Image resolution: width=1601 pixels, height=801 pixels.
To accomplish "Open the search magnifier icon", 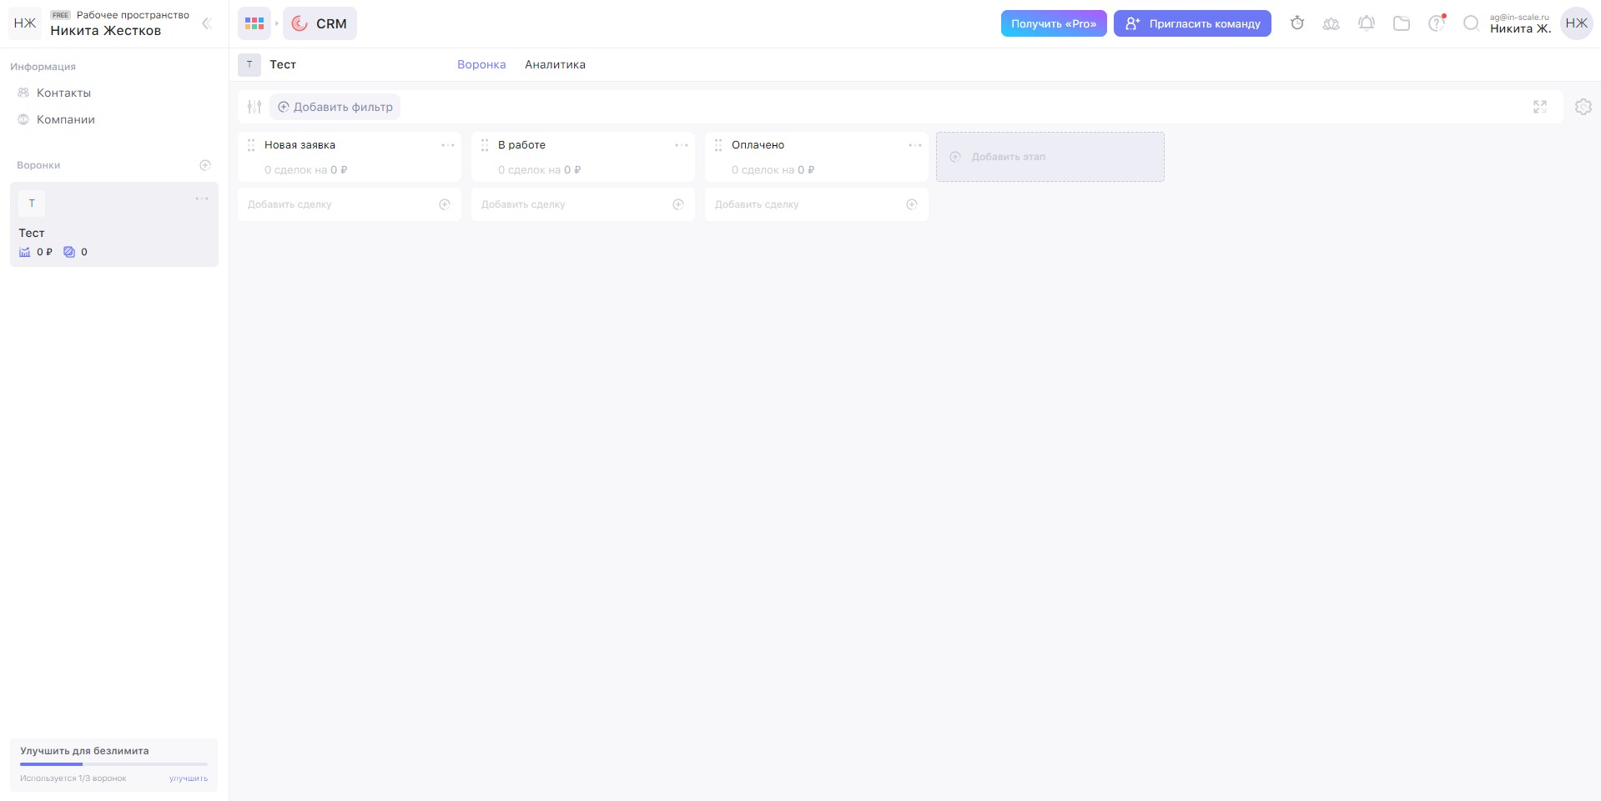I will pos(1472,23).
